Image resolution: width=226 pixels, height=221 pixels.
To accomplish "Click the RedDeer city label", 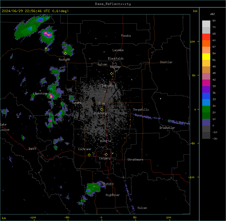I will 115,67.
